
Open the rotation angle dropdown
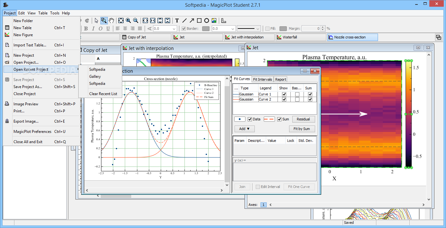tap(174, 28)
